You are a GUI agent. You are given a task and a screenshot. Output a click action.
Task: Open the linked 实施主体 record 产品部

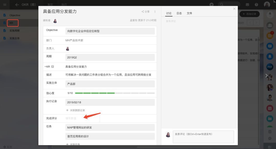(x=110, y=84)
